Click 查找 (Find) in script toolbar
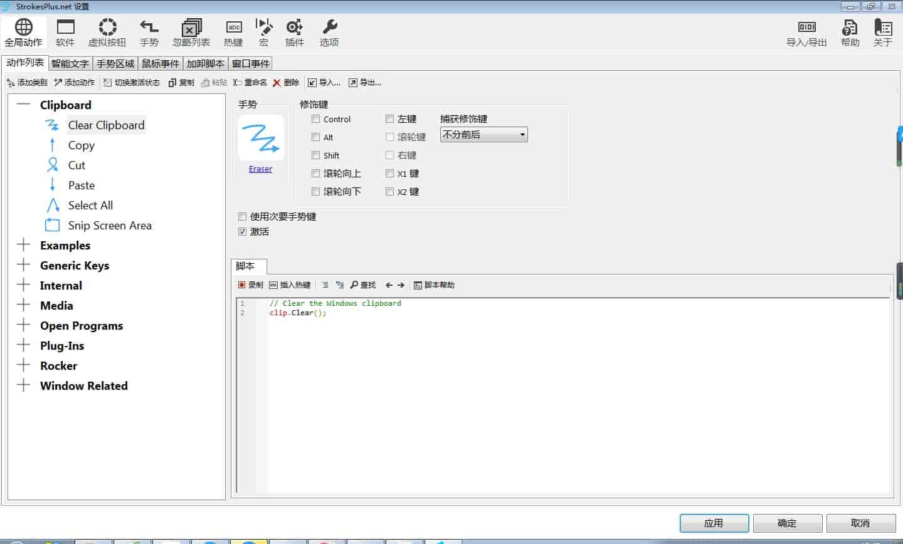Viewport: 903px width, 544px height. 362,285
